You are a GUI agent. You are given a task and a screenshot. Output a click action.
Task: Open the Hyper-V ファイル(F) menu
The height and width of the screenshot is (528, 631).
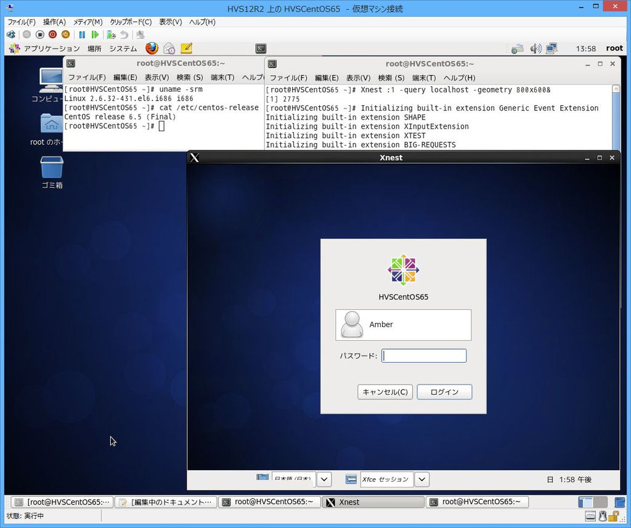tap(22, 22)
